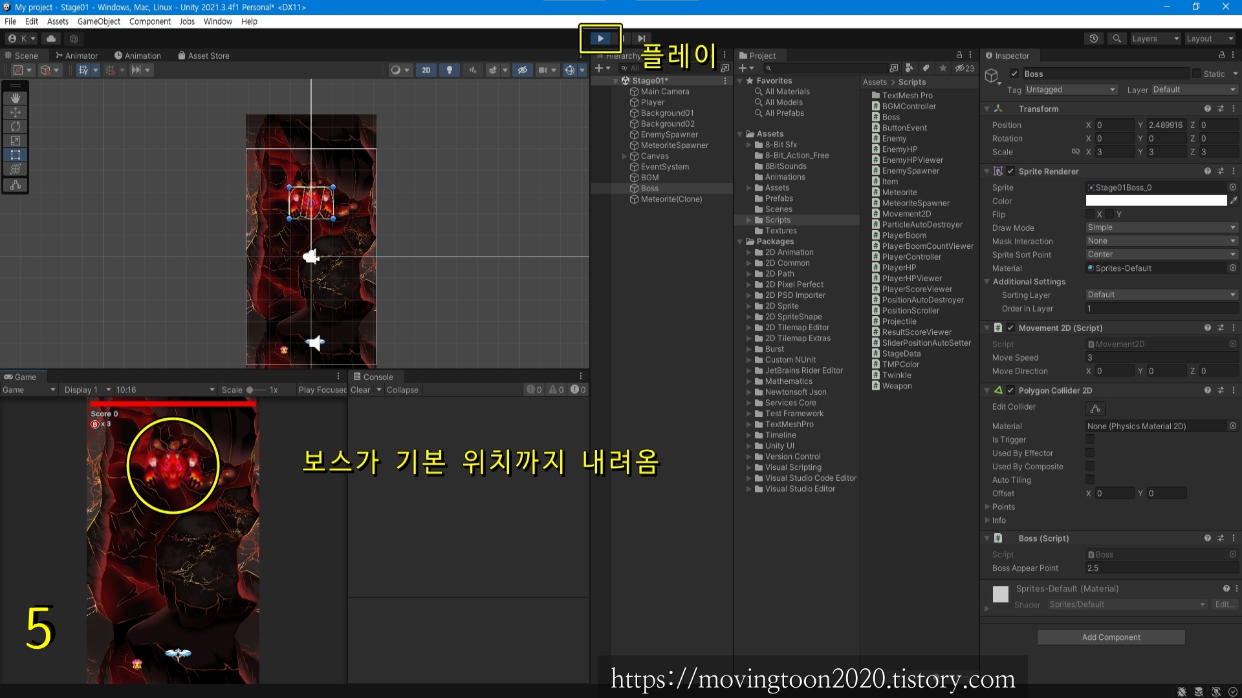
Task: Select the Rect tool in Scene
Action: click(x=16, y=155)
